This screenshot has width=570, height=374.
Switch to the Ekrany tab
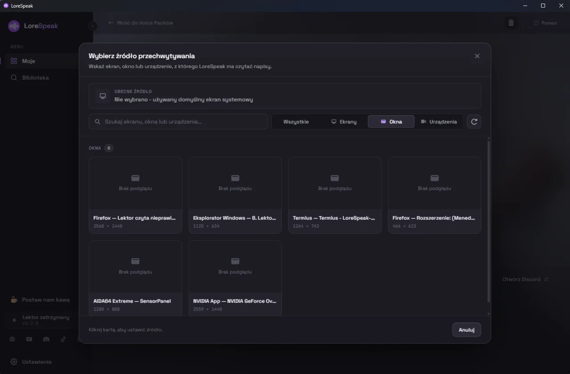tap(344, 122)
